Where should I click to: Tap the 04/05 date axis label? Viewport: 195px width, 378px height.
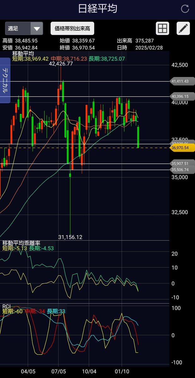coord(28,371)
